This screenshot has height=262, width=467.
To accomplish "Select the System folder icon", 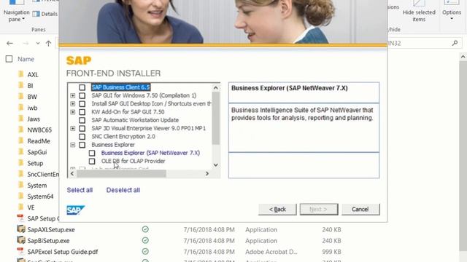I will 21,186.
